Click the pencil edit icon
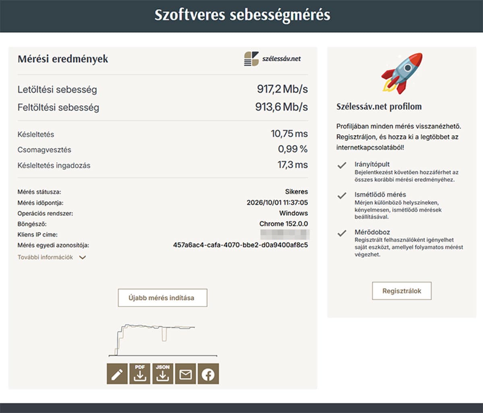Screen dimensions: 483x413 pyautogui.click(x=117, y=374)
